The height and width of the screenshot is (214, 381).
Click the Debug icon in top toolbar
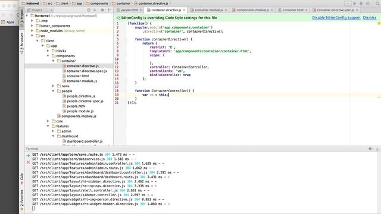coord(361,4)
